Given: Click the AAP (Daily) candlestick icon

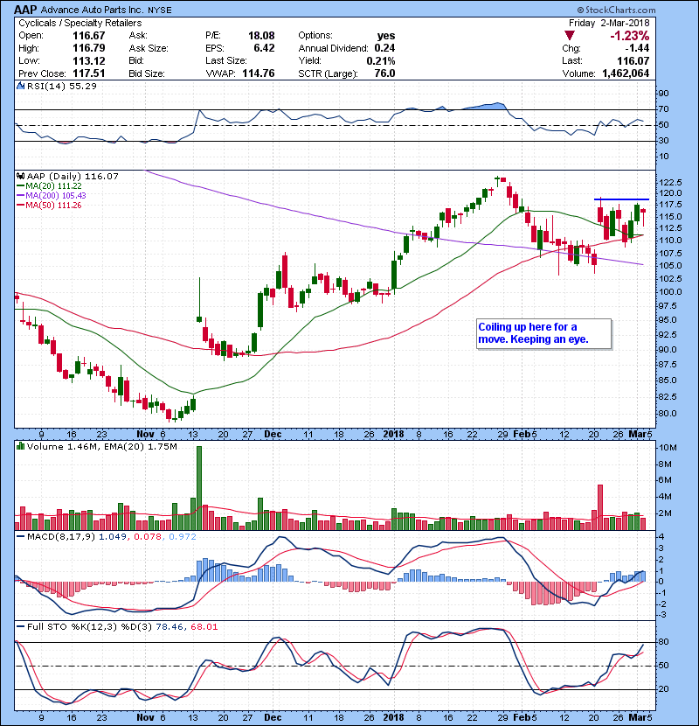Looking at the screenshot, I should (20, 176).
